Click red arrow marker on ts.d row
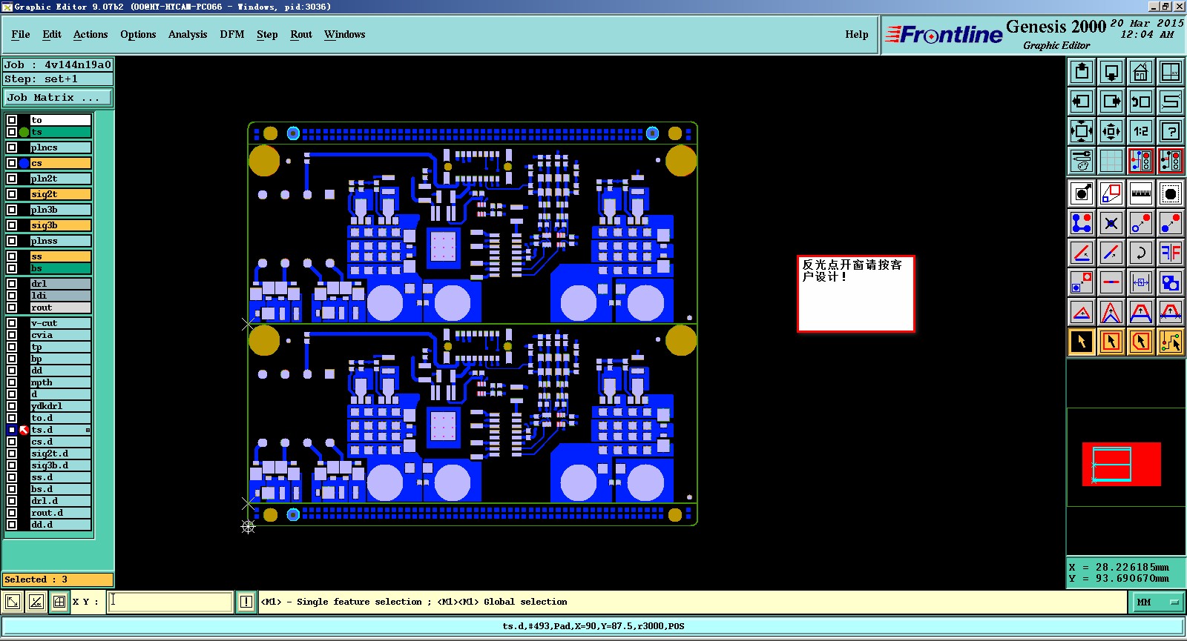1187x641 pixels. coord(24,430)
